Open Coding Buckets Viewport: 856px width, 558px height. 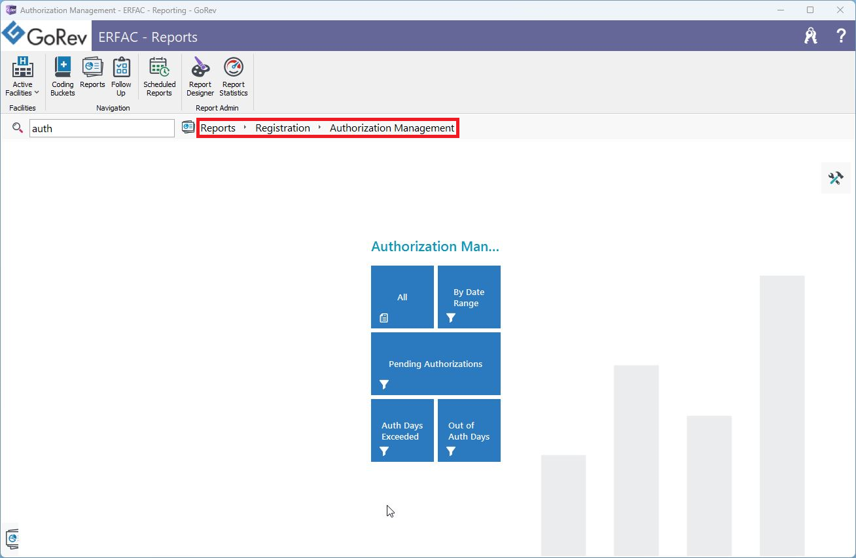click(x=63, y=77)
